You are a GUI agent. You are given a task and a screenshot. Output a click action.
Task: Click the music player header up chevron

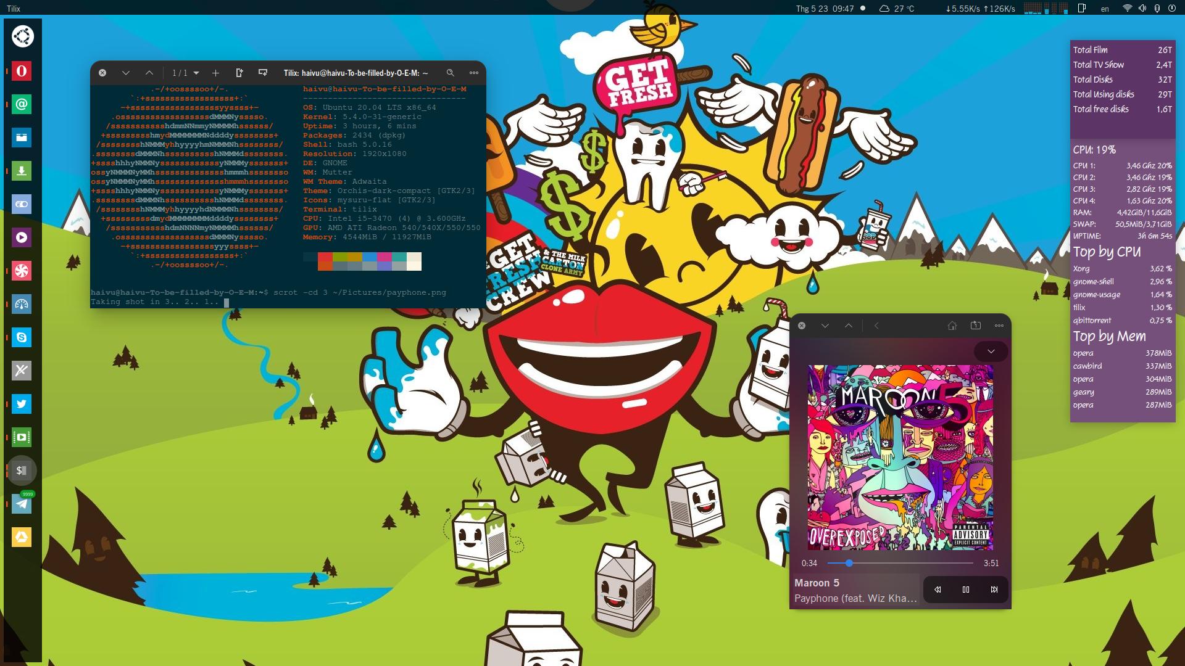point(849,326)
